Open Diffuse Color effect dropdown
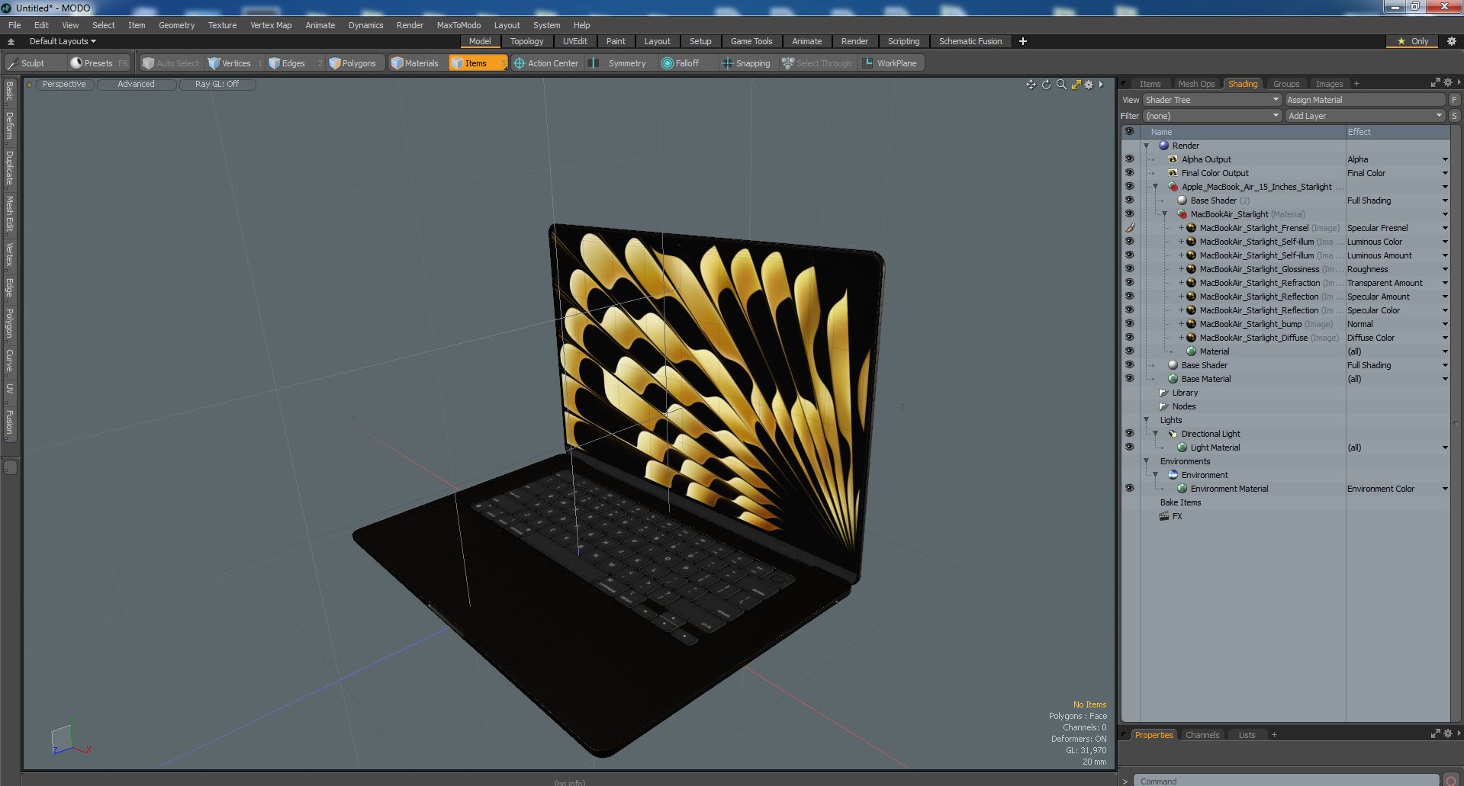The height and width of the screenshot is (786, 1464). point(1445,338)
